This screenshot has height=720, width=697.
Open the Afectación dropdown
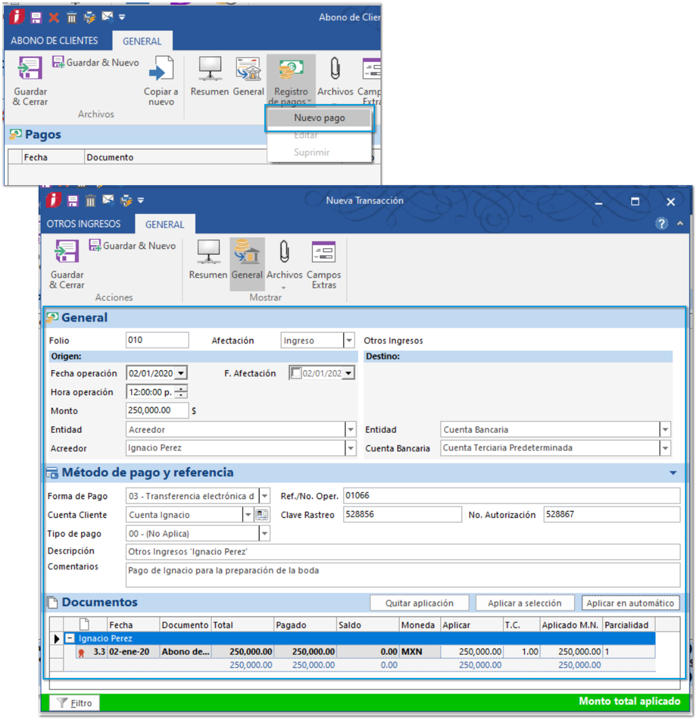[x=349, y=340]
